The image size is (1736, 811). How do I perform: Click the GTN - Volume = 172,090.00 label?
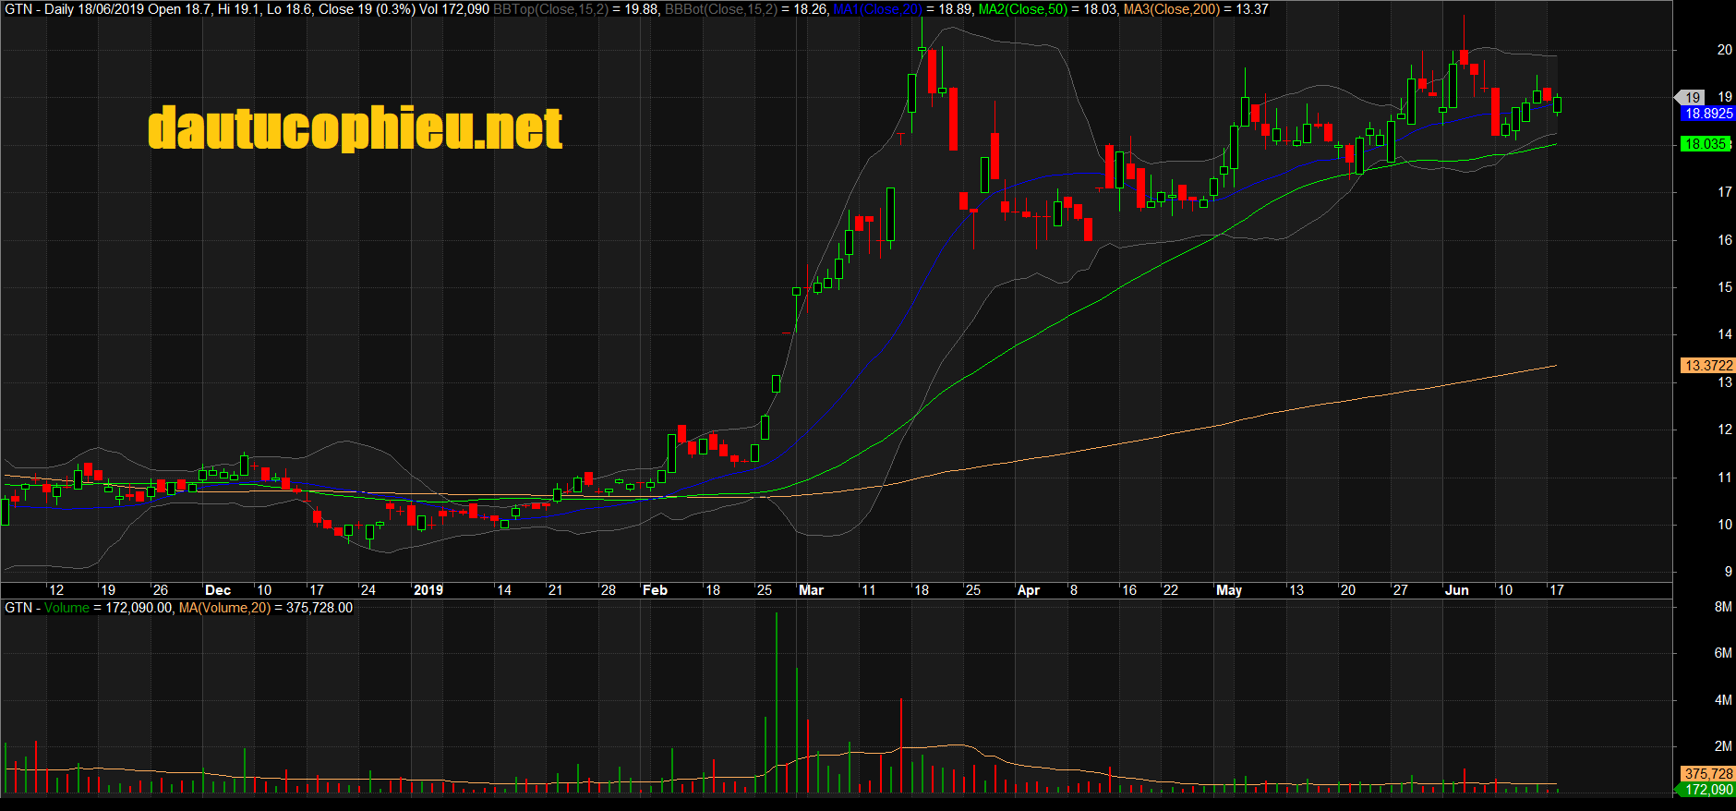[89, 608]
